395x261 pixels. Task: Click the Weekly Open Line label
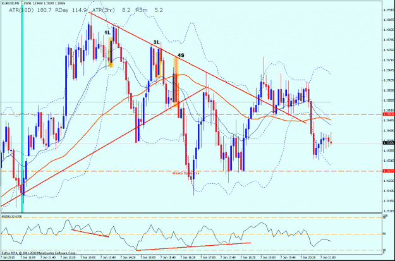[186, 173]
